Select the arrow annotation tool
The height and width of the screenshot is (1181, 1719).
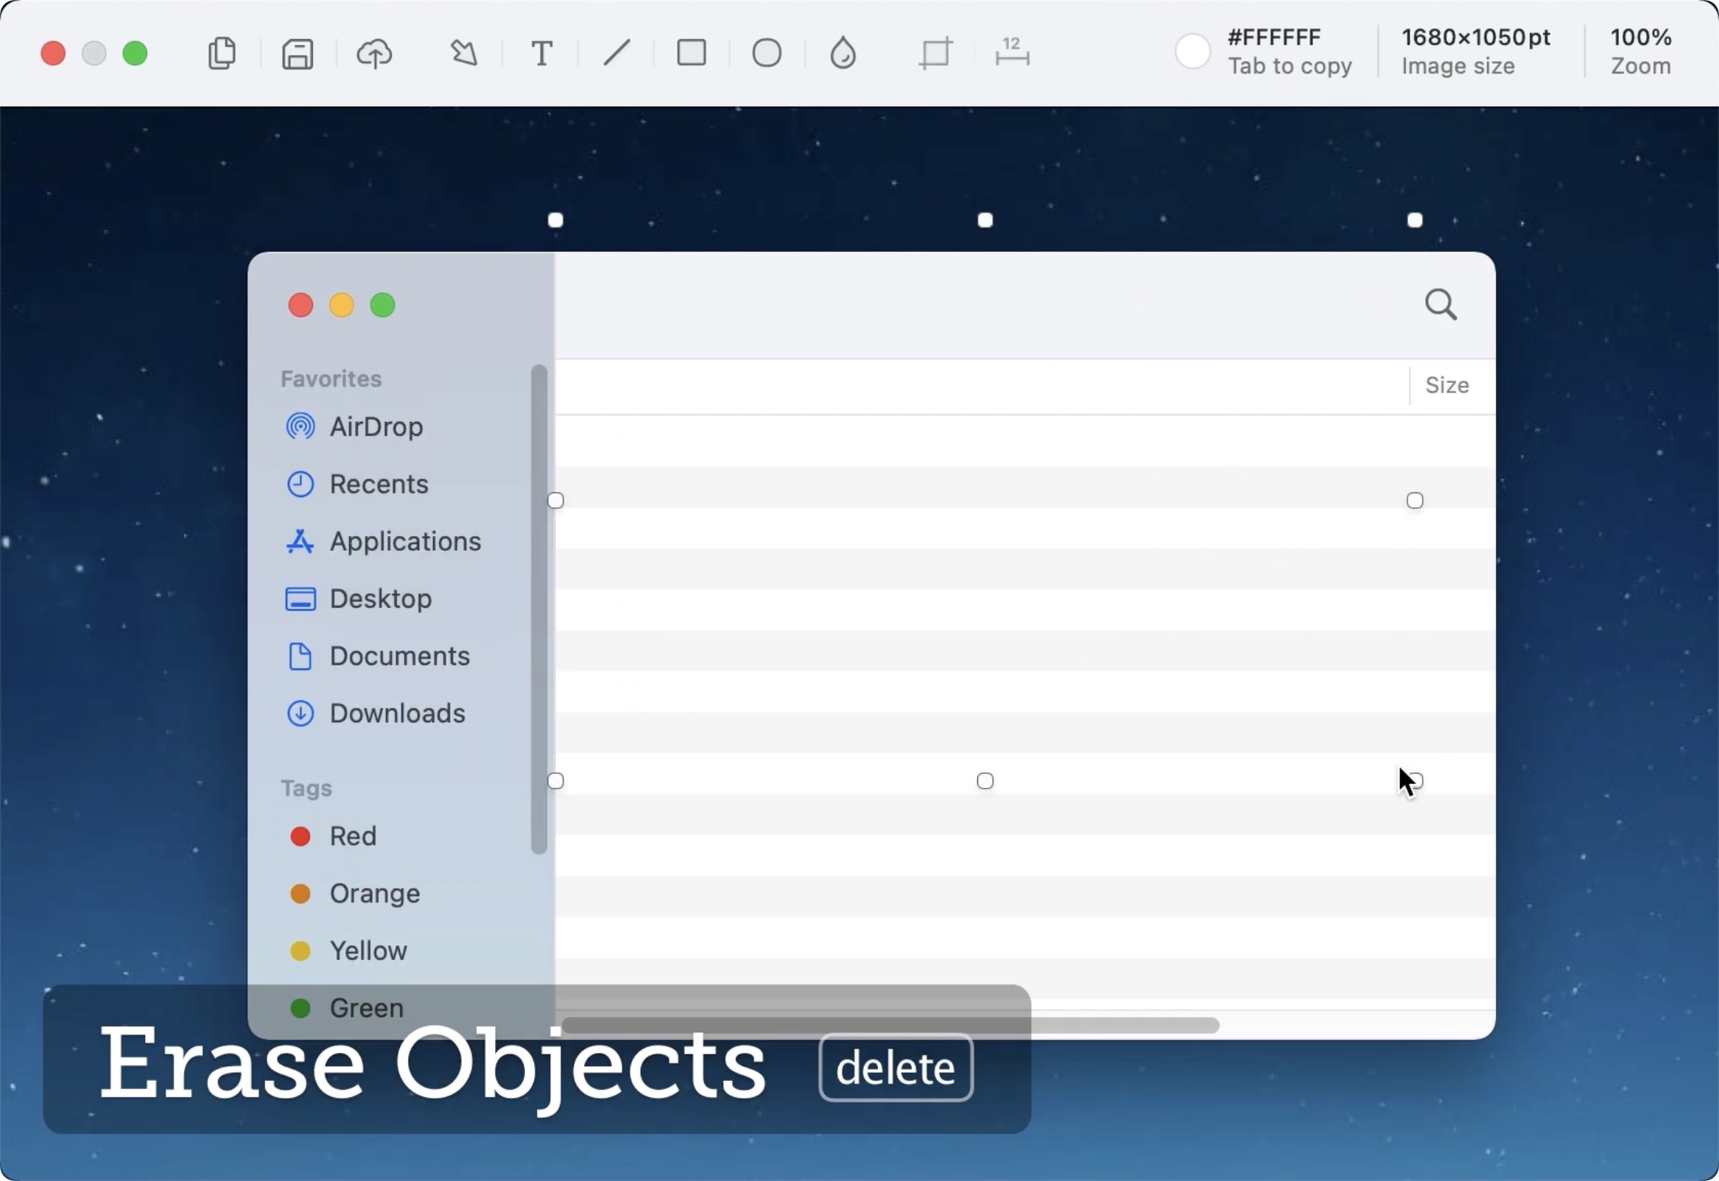(465, 52)
